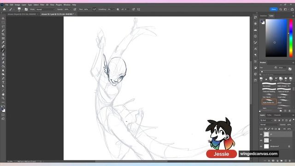Open the layer filter Kind dropdown
Viewport: 295px width, 166px height.
pos(266,120)
